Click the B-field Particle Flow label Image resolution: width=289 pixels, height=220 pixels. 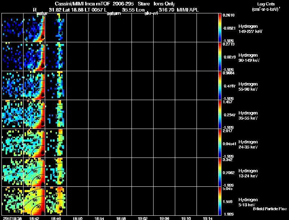(269, 209)
